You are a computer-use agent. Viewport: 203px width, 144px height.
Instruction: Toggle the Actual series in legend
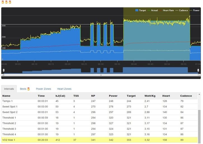pos(153,10)
